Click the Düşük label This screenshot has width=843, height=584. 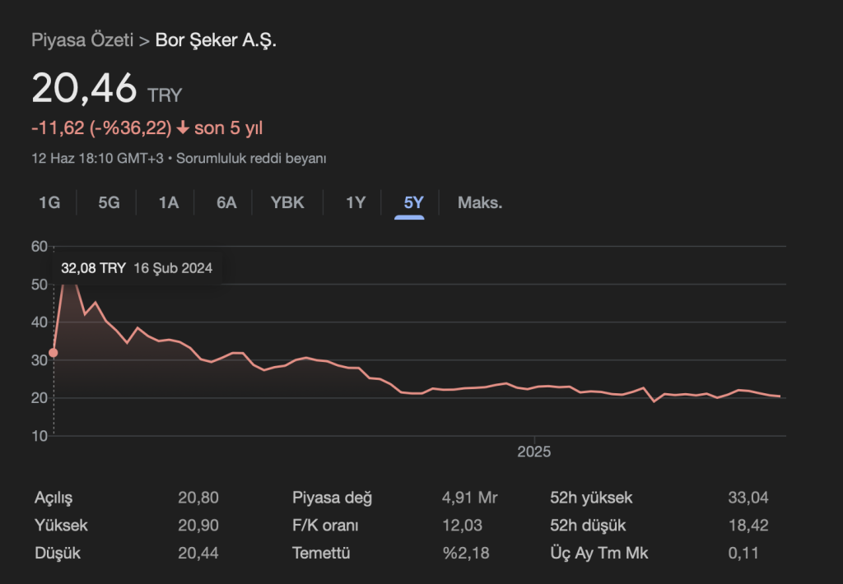pos(58,553)
